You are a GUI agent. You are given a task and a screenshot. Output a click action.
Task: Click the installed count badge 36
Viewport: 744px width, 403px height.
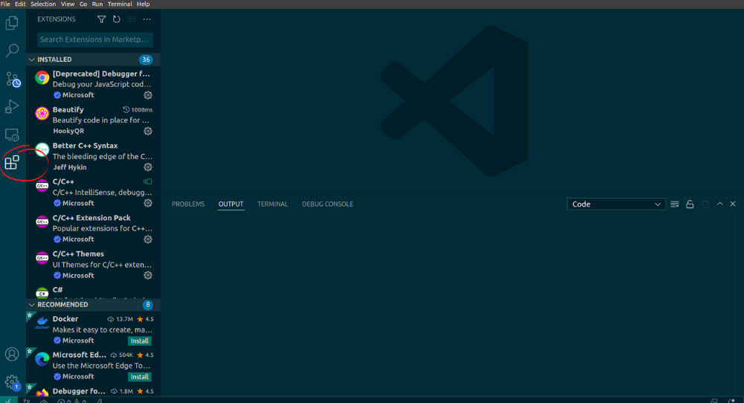click(x=146, y=59)
